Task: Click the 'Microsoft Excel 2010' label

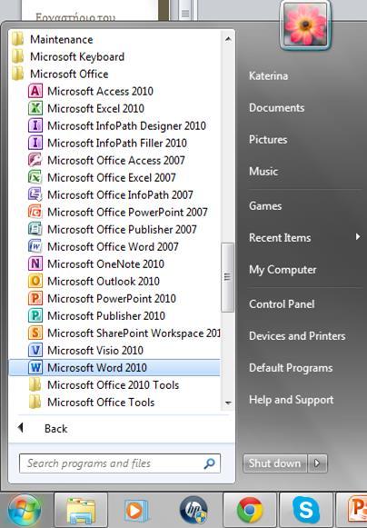Action: click(96, 108)
